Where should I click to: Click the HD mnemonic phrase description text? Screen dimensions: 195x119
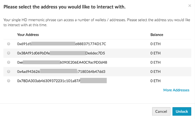click(x=97, y=22)
